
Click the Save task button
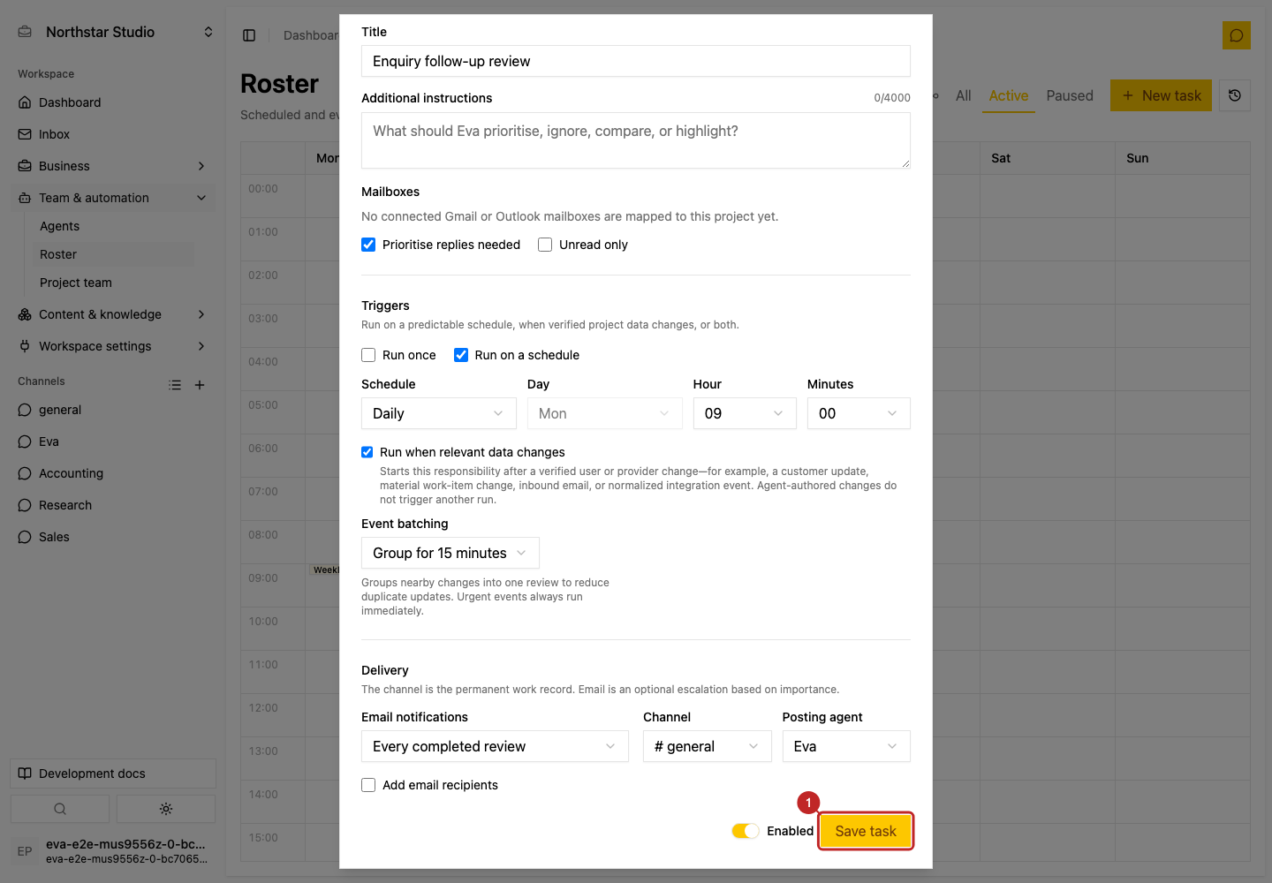click(866, 831)
